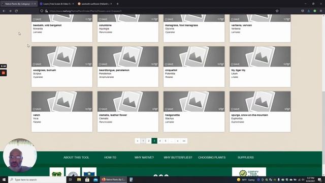Click the Certify Your habitat badge

249,172
